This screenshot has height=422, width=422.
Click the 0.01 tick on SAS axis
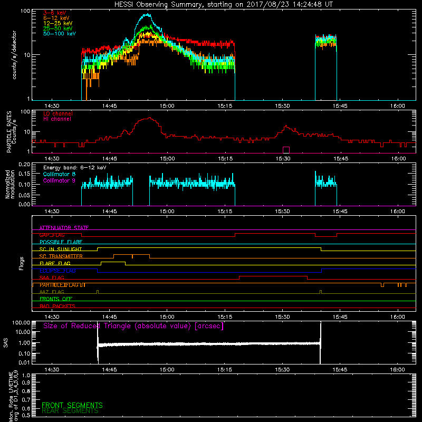pyautogui.click(x=24, y=362)
